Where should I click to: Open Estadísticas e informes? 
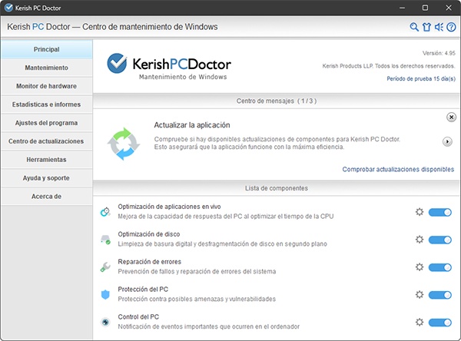tap(46, 104)
